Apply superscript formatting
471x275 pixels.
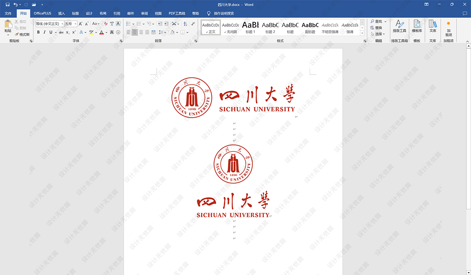click(x=73, y=32)
